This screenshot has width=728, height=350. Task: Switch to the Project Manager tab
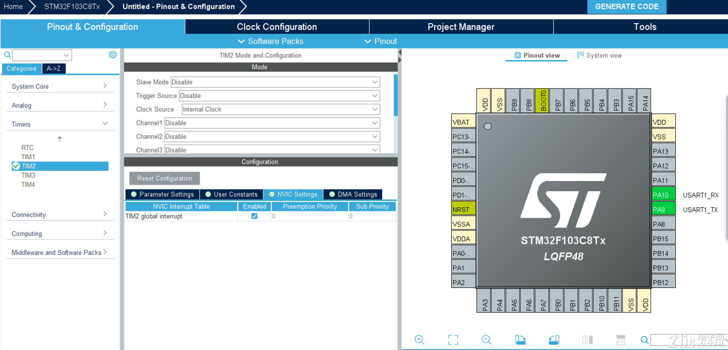tap(461, 27)
